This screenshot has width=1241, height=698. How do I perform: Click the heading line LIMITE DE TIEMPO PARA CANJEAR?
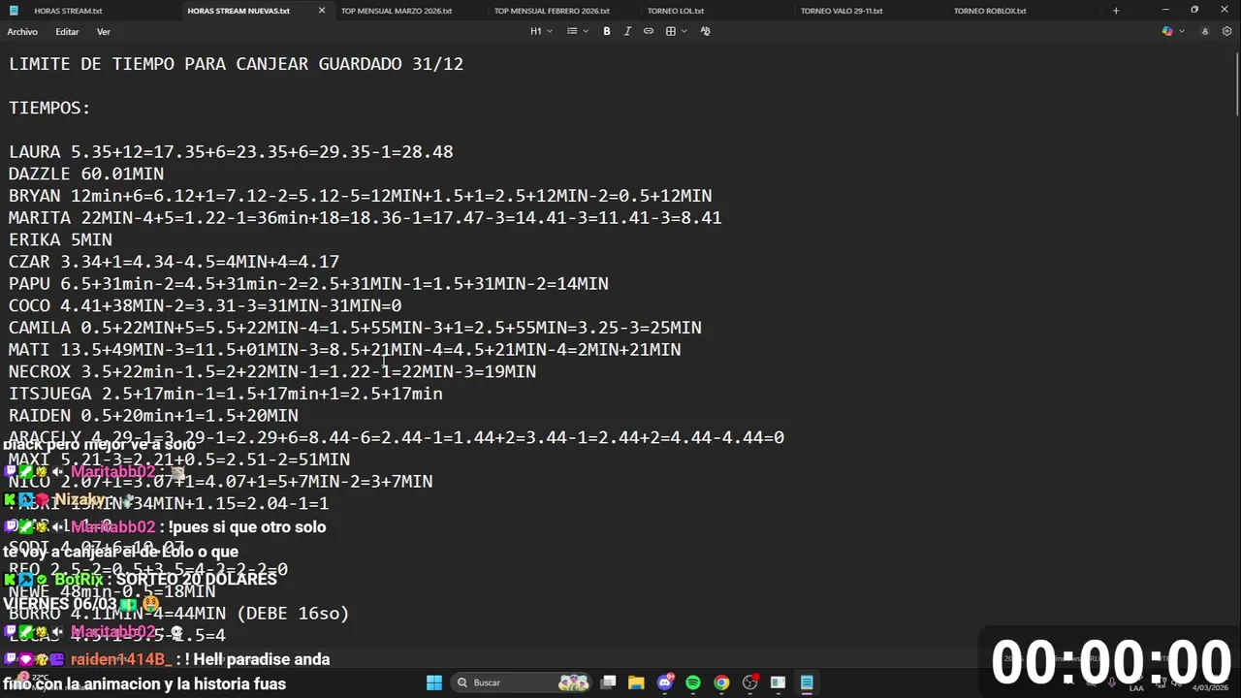[x=236, y=64]
